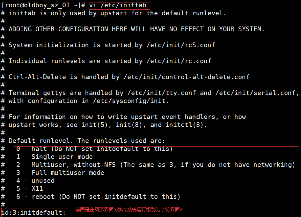
Task: Click the red Chinese annotation text
Action: point(128,210)
